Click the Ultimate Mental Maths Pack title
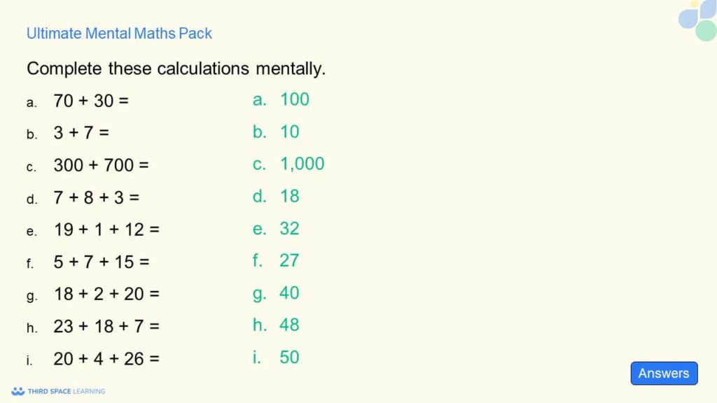 pyautogui.click(x=119, y=34)
